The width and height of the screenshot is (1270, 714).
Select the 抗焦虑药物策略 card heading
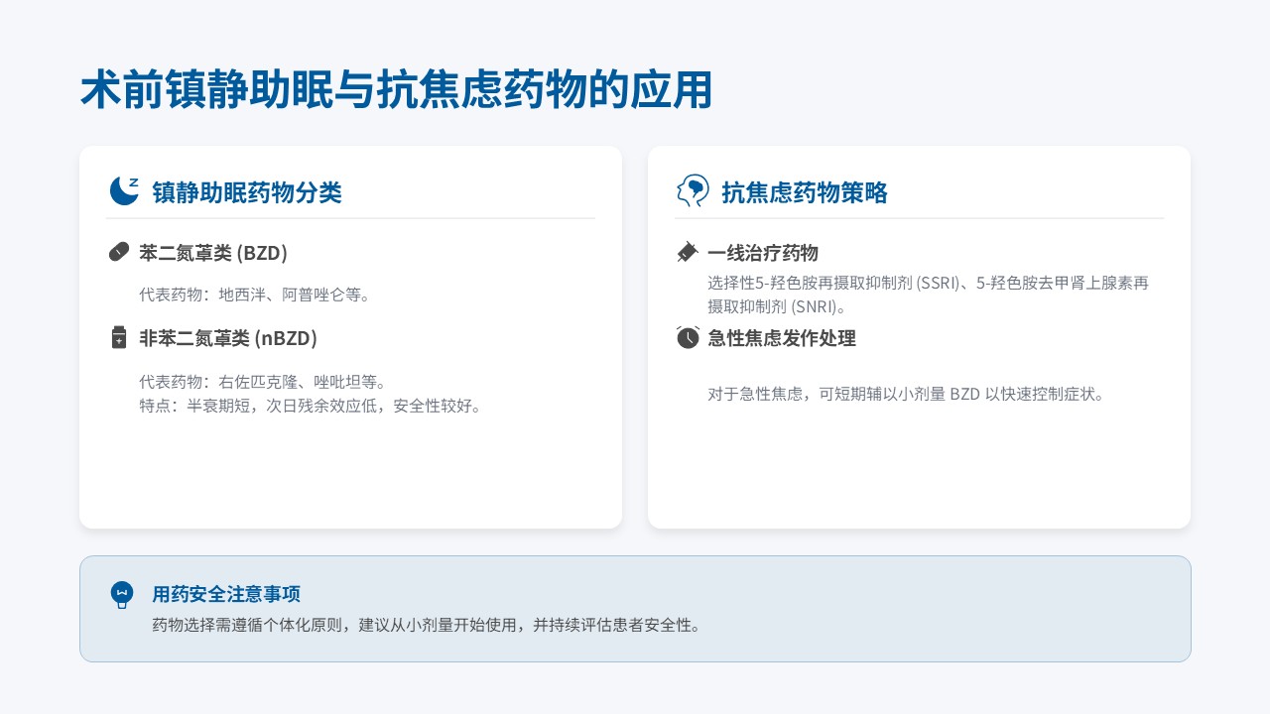pyautogui.click(x=805, y=192)
